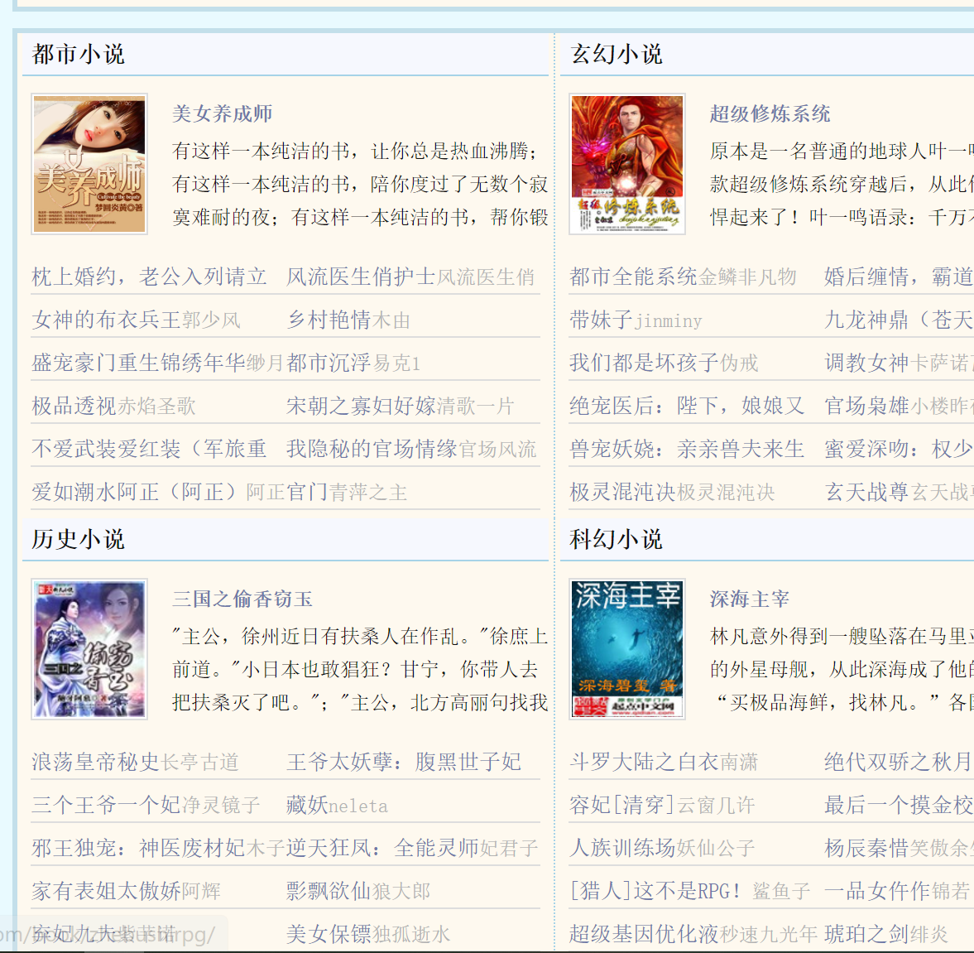
Task: Open 历史小说 category heading
Action: coord(79,540)
